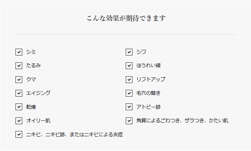The width and height of the screenshot is (251, 151).
Task: Click the ほうれい線 label text
Action: (x=148, y=65)
